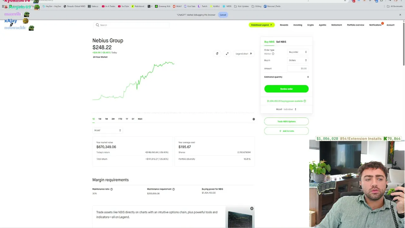Image resolution: width=405 pixels, height=228 pixels.
Task: Open the Im A Trader bookmark
Action: point(109,6)
